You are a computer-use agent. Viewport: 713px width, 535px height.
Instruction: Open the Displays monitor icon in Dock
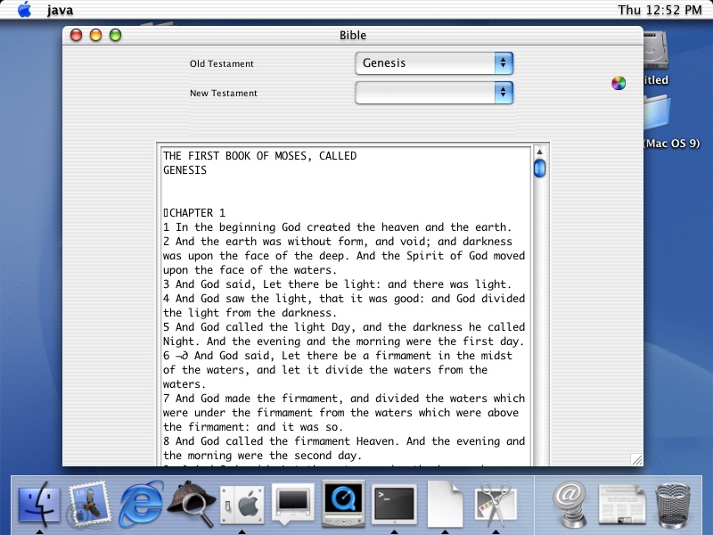(292, 504)
